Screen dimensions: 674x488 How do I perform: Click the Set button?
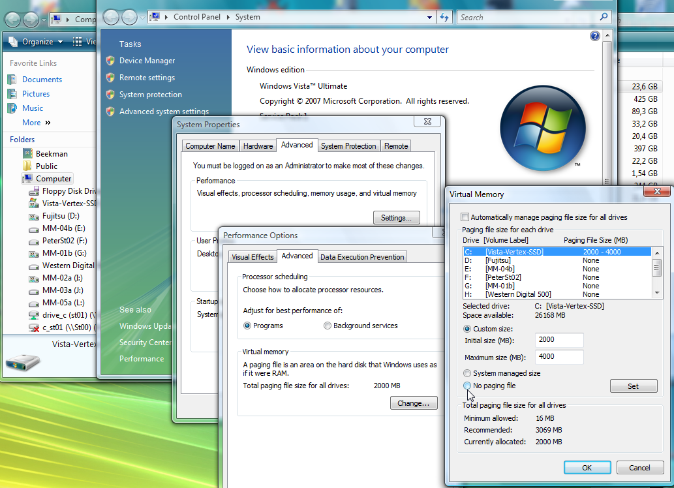[634, 386]
